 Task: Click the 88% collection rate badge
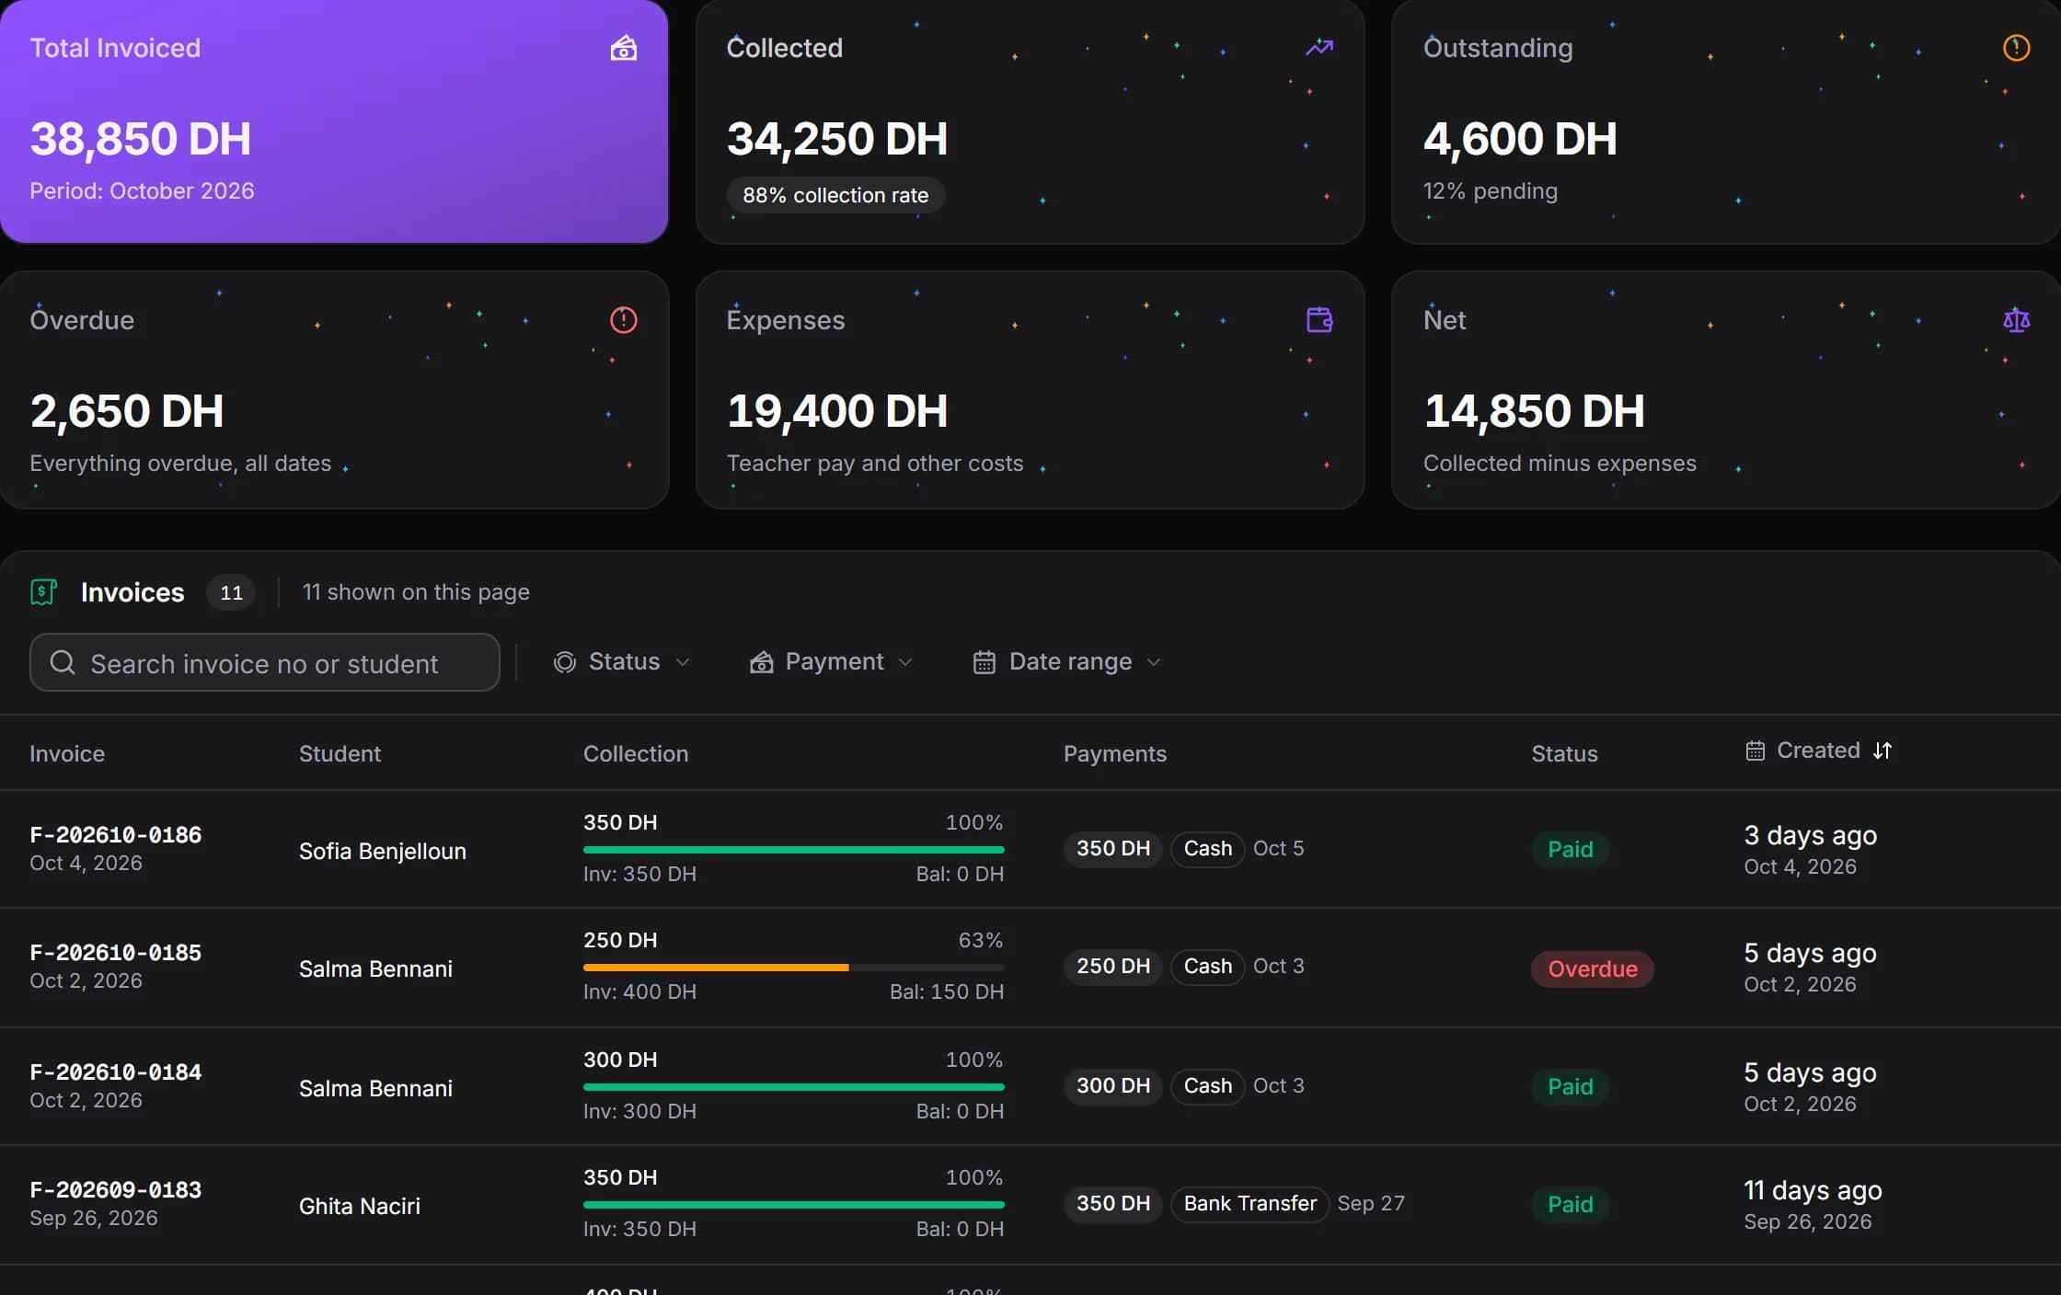click(835, 195)
